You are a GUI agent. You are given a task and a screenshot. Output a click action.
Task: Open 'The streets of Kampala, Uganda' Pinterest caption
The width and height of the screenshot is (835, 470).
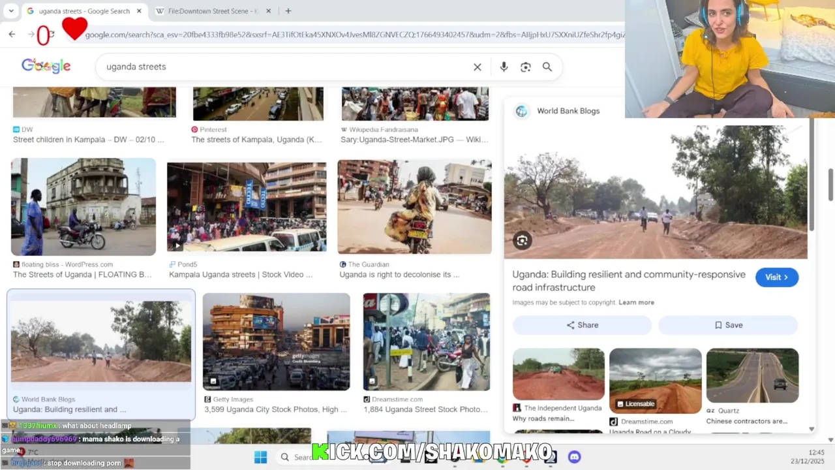pyautogui.click(x=256, y=140)
